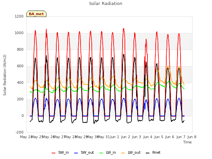Click the orange LW_out legend swatch
The image size is (212, 159).
tap(123, 153)
